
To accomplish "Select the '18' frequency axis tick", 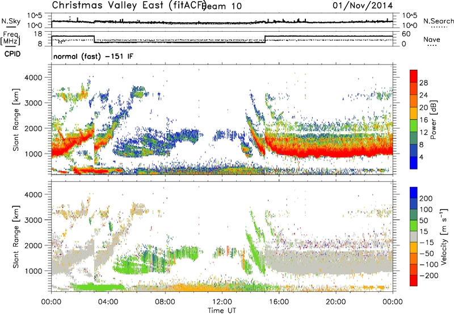I will 38,34.
